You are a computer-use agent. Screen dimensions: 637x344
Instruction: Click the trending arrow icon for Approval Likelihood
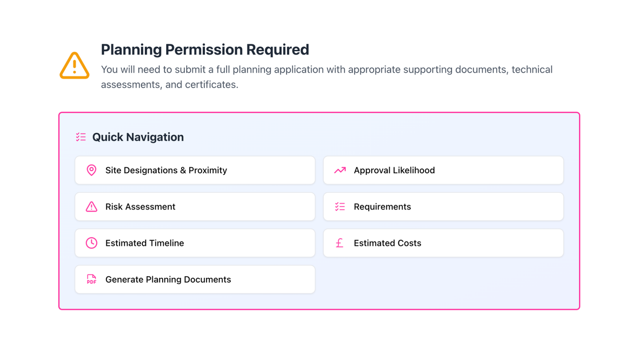(340, 170)
